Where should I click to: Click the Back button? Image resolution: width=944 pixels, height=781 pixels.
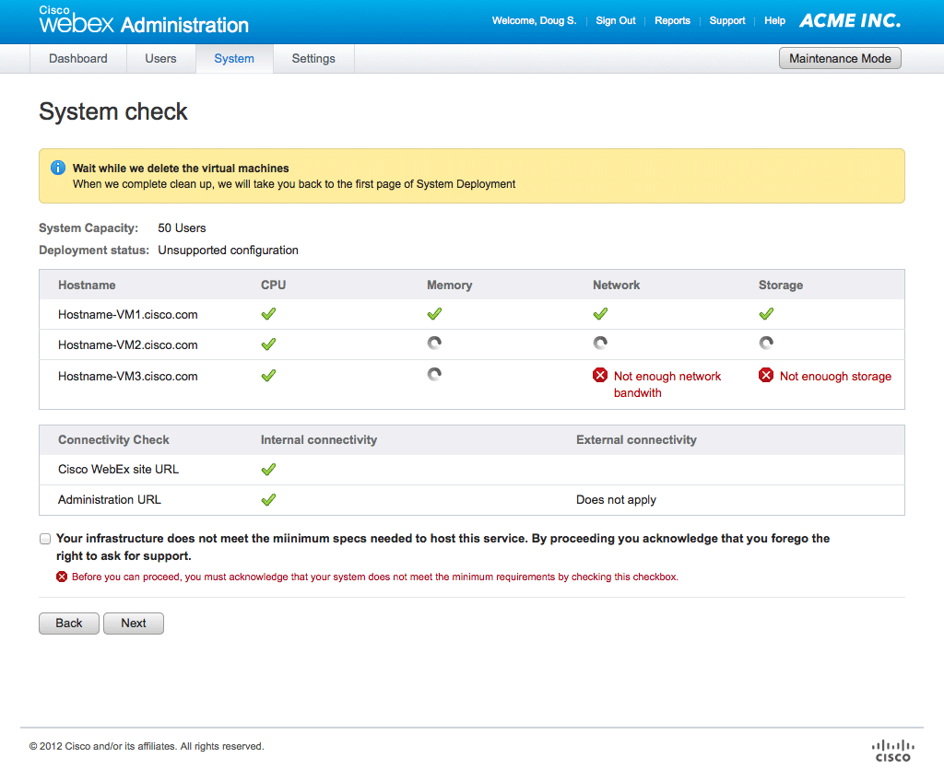coord(69,624)
